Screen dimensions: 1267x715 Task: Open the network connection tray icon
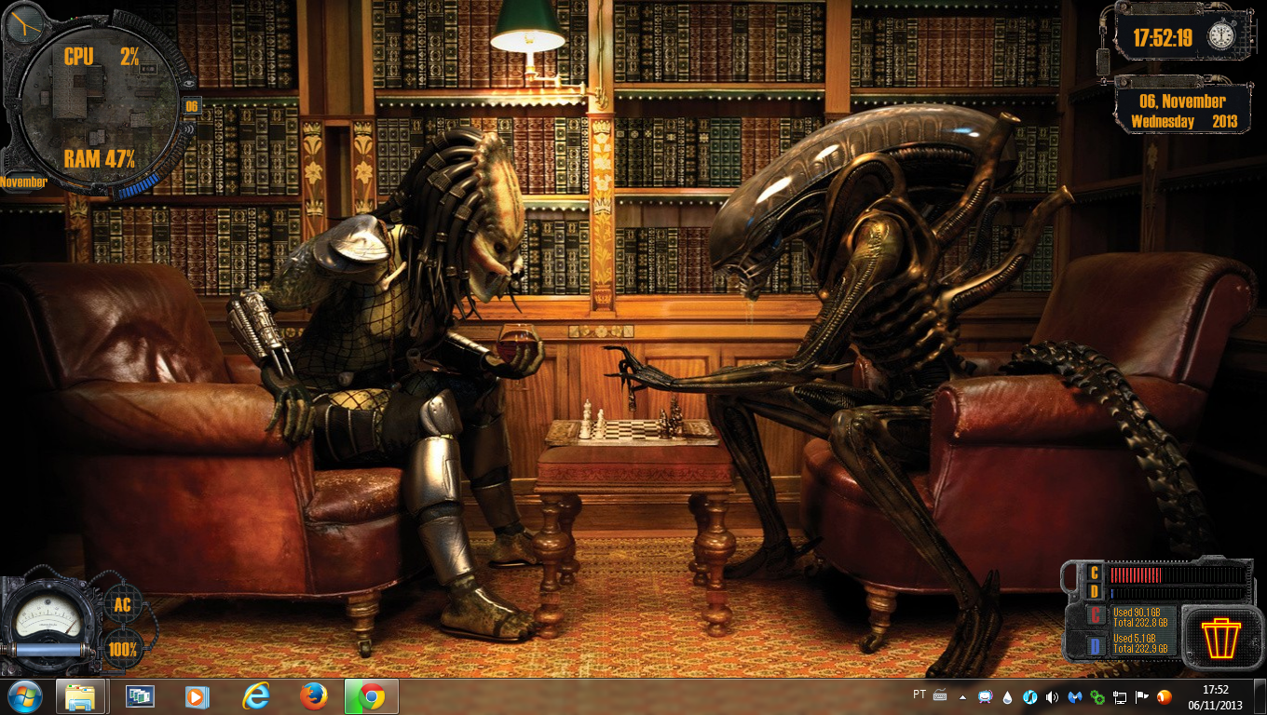1120,696
